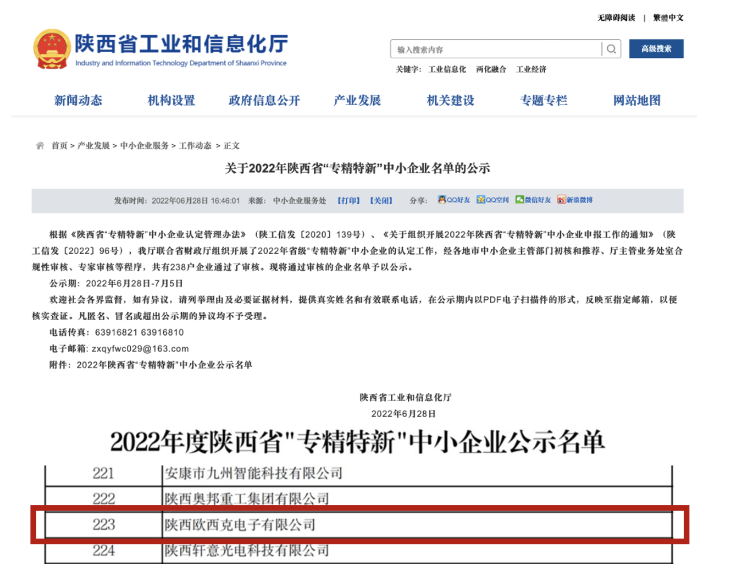This screenshot has width=753, height=581.
Task: Open 无障碍阅读 accessibility mode
Action: 616,18
